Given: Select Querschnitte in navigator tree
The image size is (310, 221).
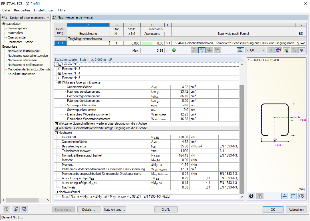Looking at the screenshot, I should click(x=17, y=37).
